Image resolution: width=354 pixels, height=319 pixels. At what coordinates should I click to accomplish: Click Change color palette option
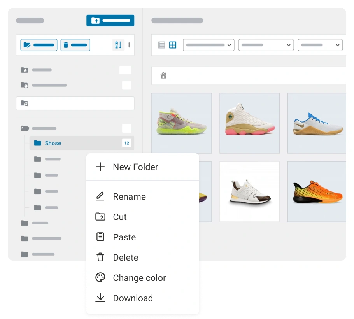[x=139, y=278]
